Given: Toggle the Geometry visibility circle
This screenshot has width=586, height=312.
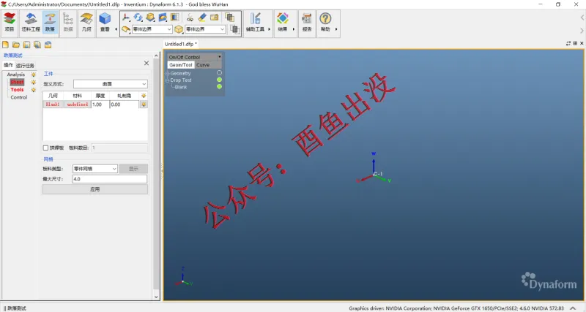Looking at the screenshot, I should coord(219,73).
